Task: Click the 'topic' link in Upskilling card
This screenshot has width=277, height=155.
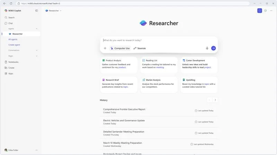Action: point(206,84)
